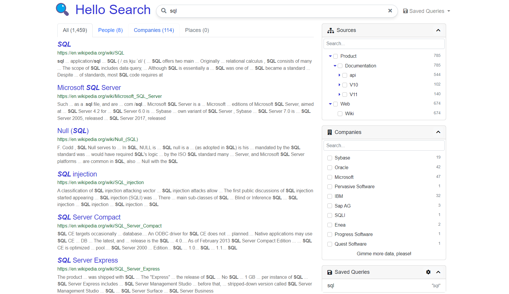Image resolution: width=509 pixels, height=294 pixels.
Task: Open Saved Queries settings gear
Action: [428, 272]
